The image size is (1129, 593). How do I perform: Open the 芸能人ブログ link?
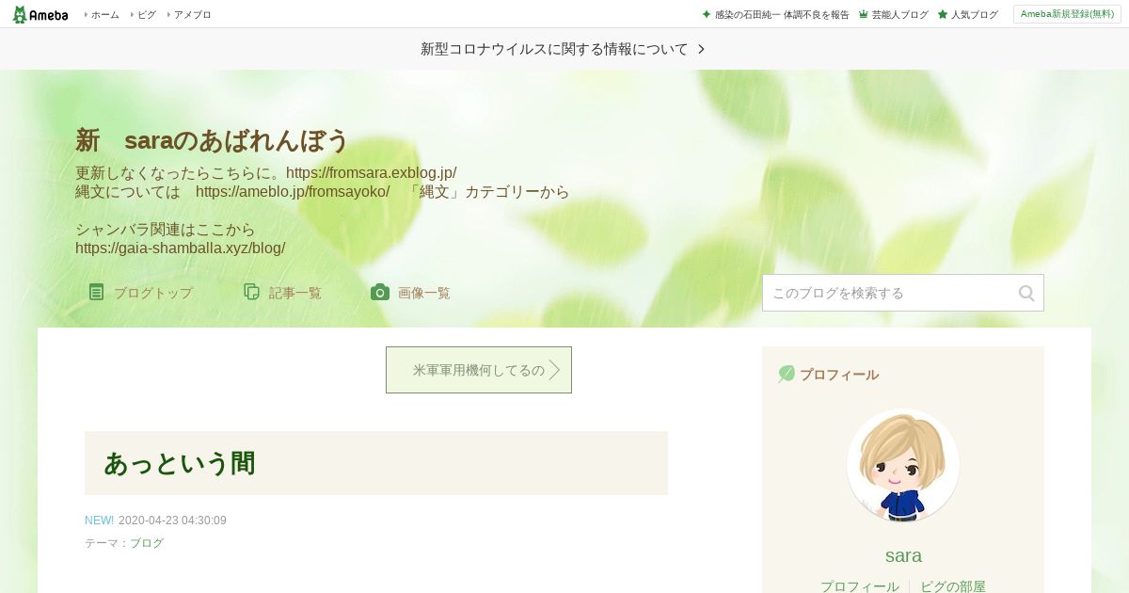click(899, 15)
